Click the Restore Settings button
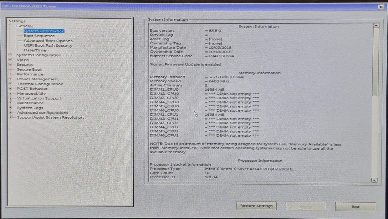Image resolution: width=388 pixels, height=219 pixels. point(256,206)
